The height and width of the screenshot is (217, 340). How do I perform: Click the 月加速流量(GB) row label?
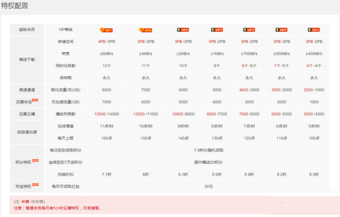pyautogui.click(x=66, y=102)
